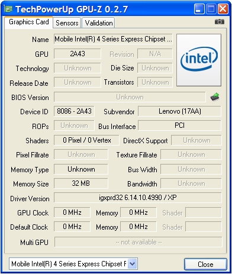Click the Release Date Unknown field
Image resolution: width=232 pixels, height=274 pixels.
tap(78, 82)
